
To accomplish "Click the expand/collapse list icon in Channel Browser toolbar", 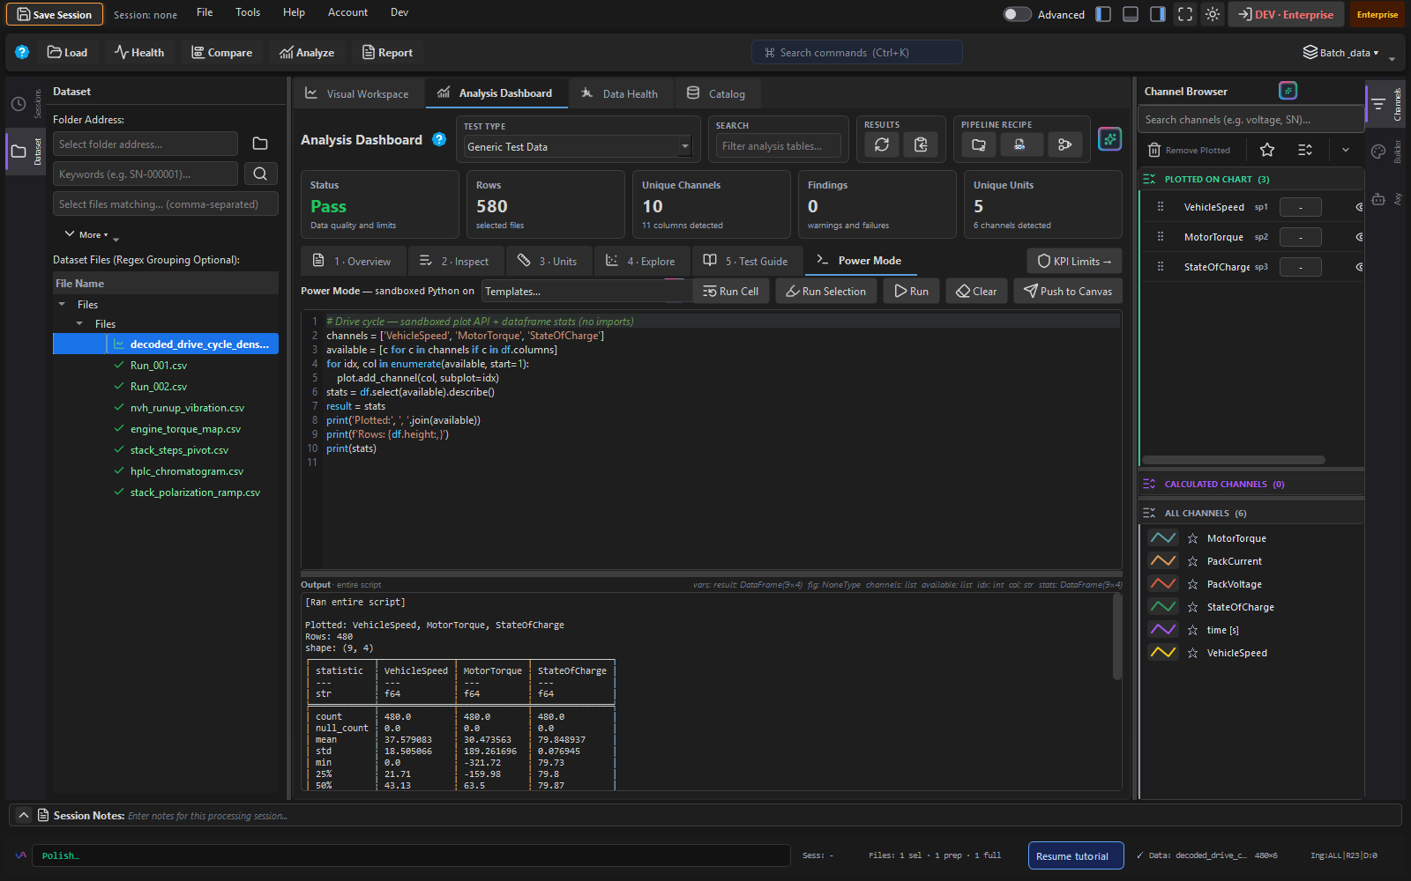I will click(1305, 150).
